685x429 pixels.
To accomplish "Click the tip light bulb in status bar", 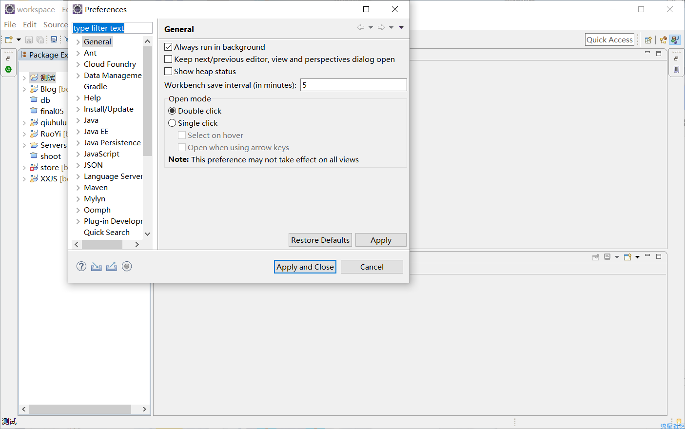I will click(679, 422).
